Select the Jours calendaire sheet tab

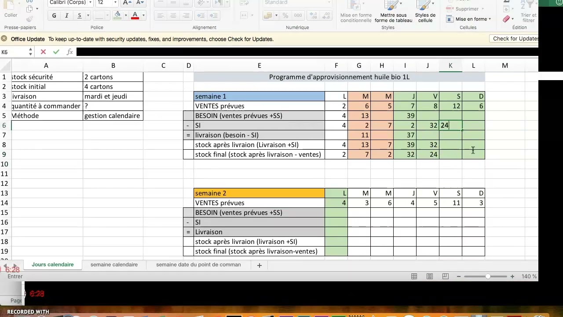coord(53,265)
